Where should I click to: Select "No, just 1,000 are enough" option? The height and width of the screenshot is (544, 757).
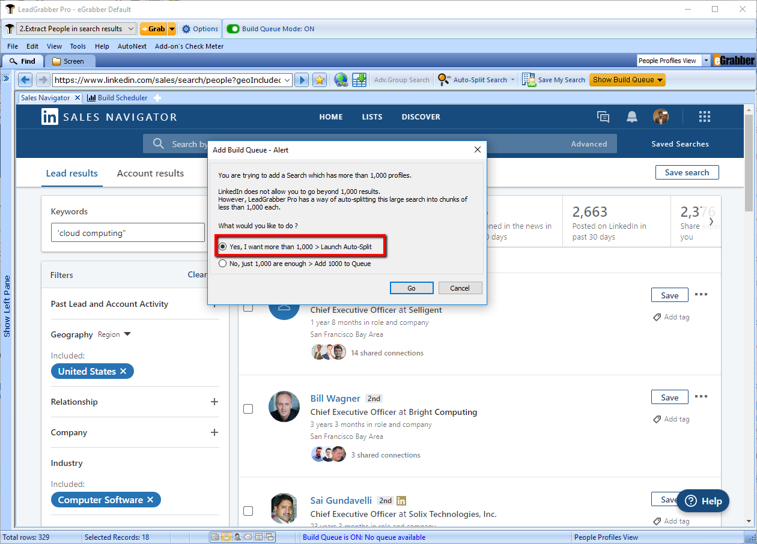[x=223, y=264]
